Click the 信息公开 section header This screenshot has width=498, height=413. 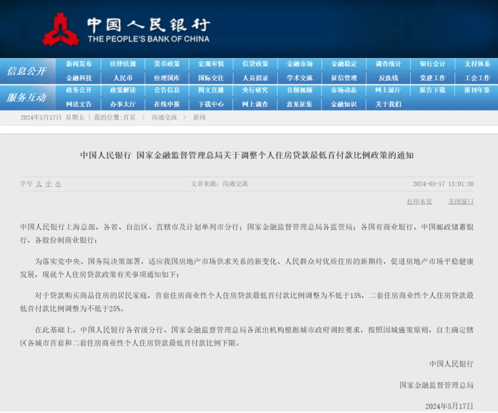27,71
